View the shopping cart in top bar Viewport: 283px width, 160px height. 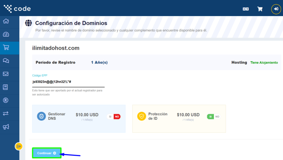(x=260, y=9)
